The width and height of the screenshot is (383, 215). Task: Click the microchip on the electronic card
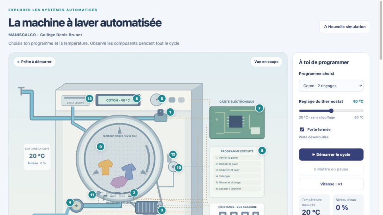pos(236,122)
